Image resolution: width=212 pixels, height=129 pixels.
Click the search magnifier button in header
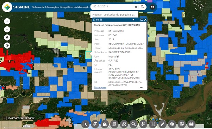point(142,7)
